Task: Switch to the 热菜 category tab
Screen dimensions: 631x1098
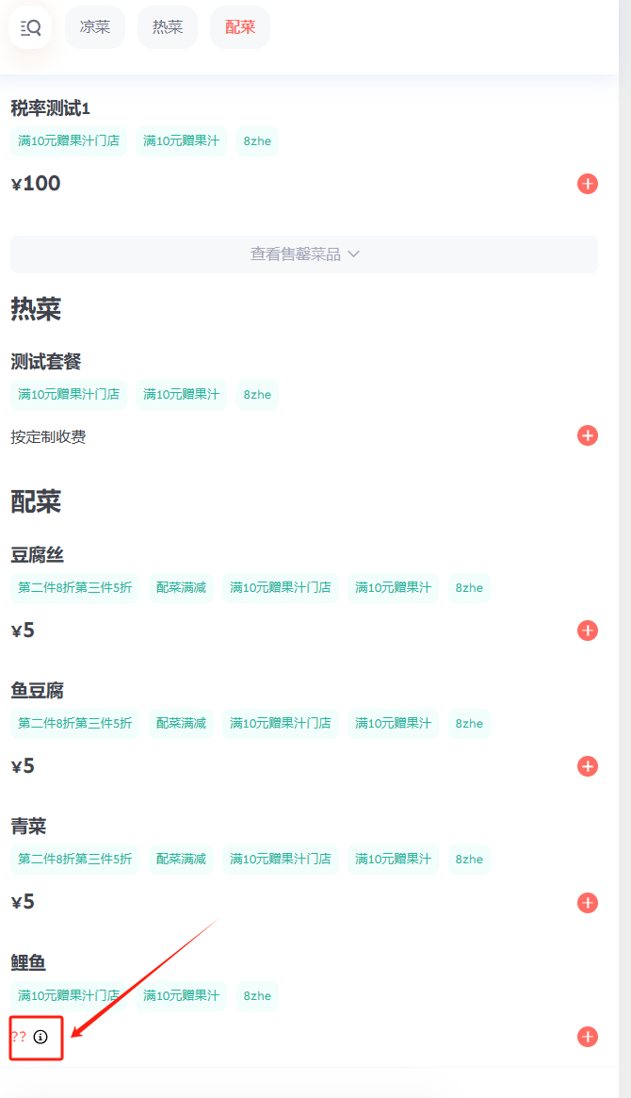Action: pyautogui.click(x=168, y=27)
